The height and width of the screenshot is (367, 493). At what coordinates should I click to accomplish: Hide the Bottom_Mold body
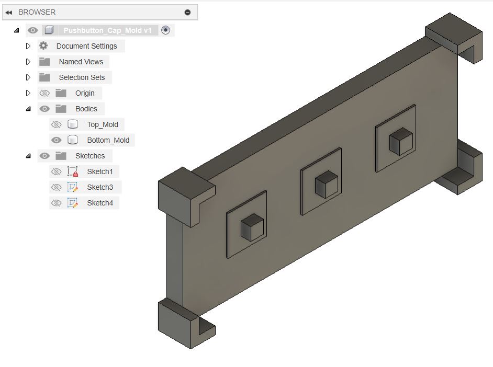point(57,140)
